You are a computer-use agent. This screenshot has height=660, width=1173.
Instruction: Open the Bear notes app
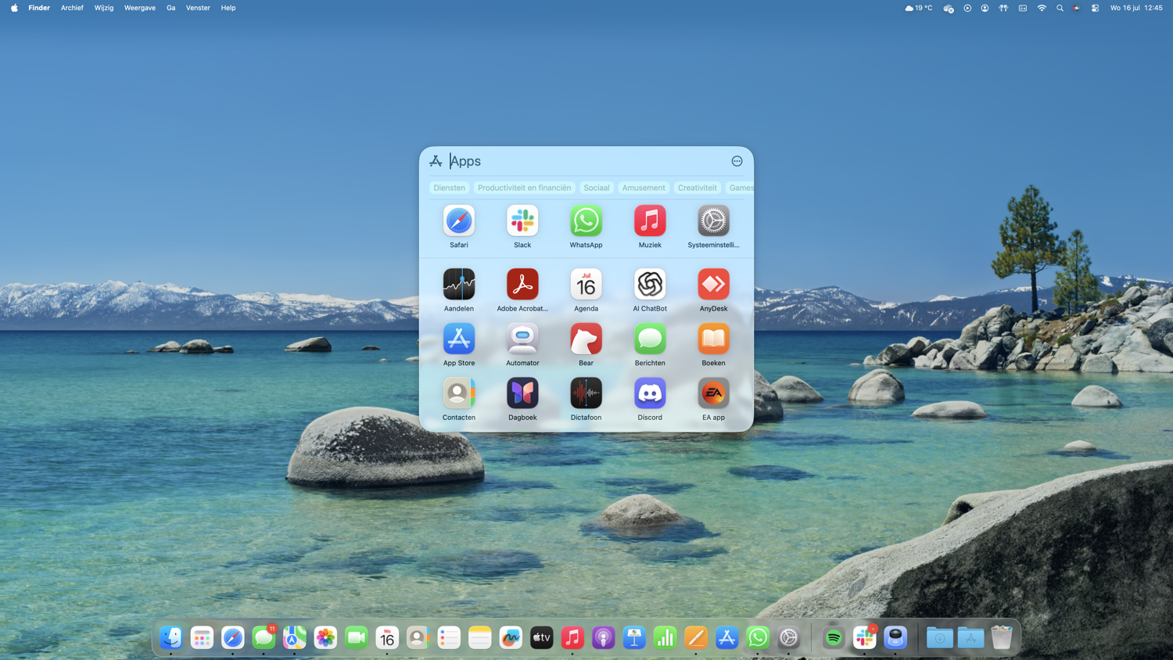pos(586,339)
